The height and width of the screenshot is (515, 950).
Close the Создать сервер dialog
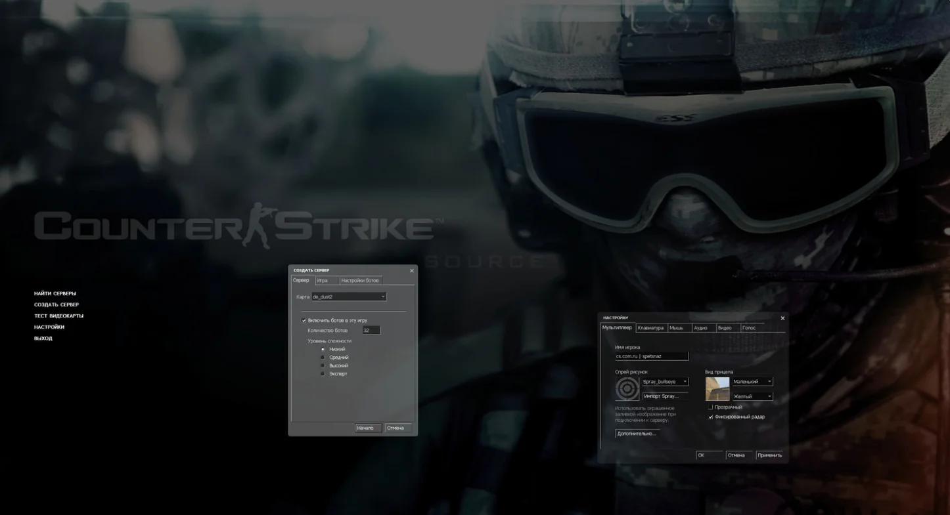click(x=412, y=271)
